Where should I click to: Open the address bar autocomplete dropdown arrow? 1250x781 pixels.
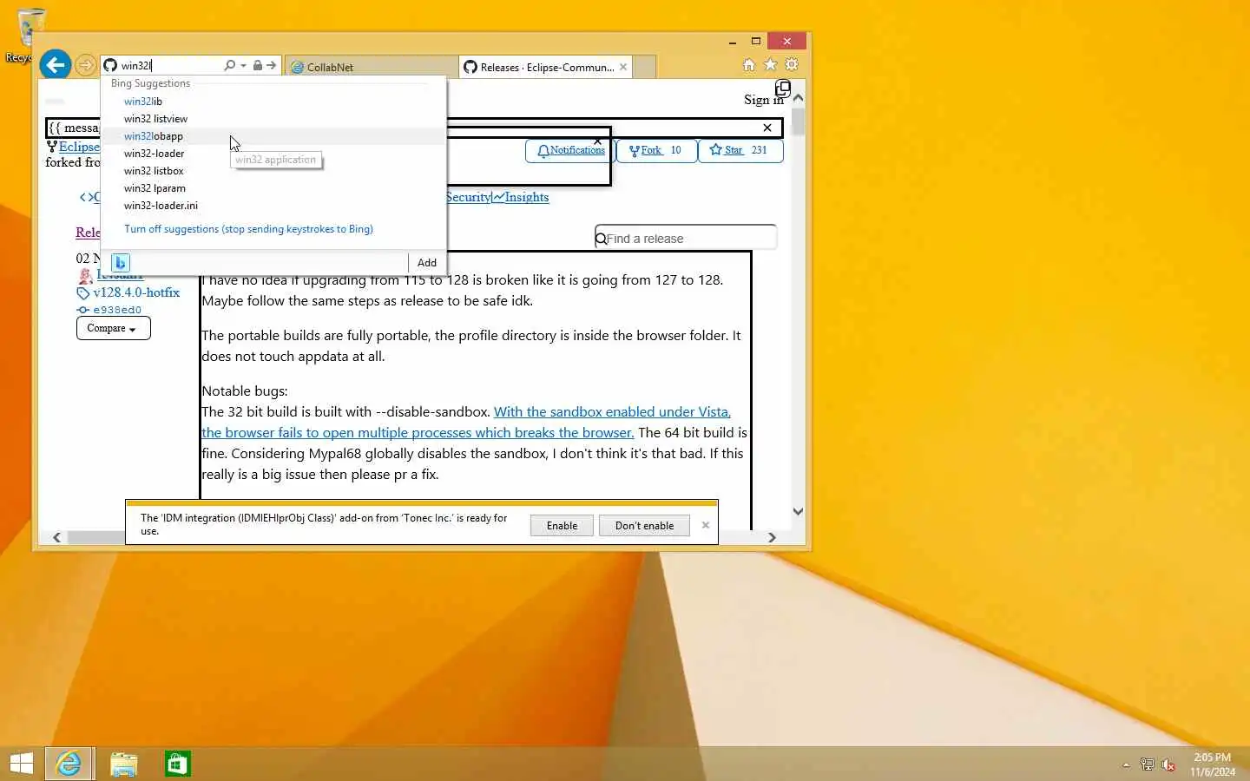coord(244,66)
